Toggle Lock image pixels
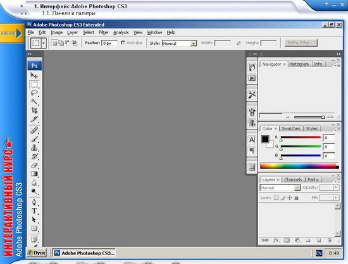This screenshot has width=348, height=264. click(x=283, y=198)
